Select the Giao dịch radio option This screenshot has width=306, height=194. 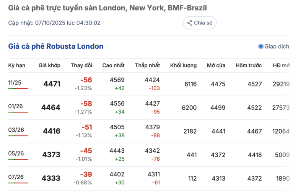coord(261,47)
